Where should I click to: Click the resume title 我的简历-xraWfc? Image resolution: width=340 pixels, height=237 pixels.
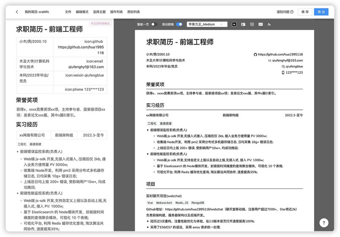pyautogui.click(x=37, y=12)
